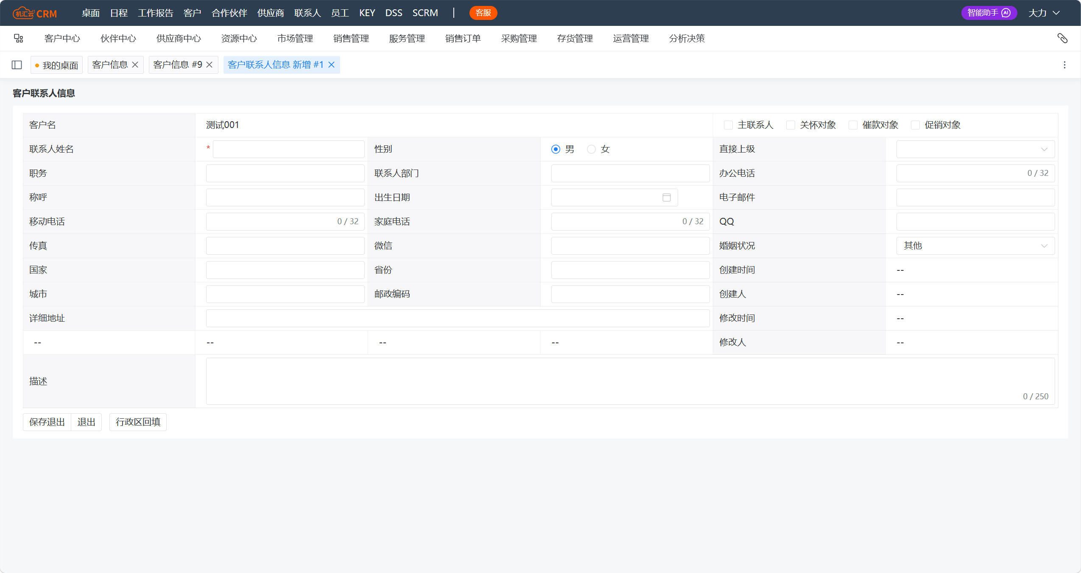Image resolution: width=1081 pixels, height=573 pixels.
Task: Focus the 办公电话 input field
Action: coord(975,173)
